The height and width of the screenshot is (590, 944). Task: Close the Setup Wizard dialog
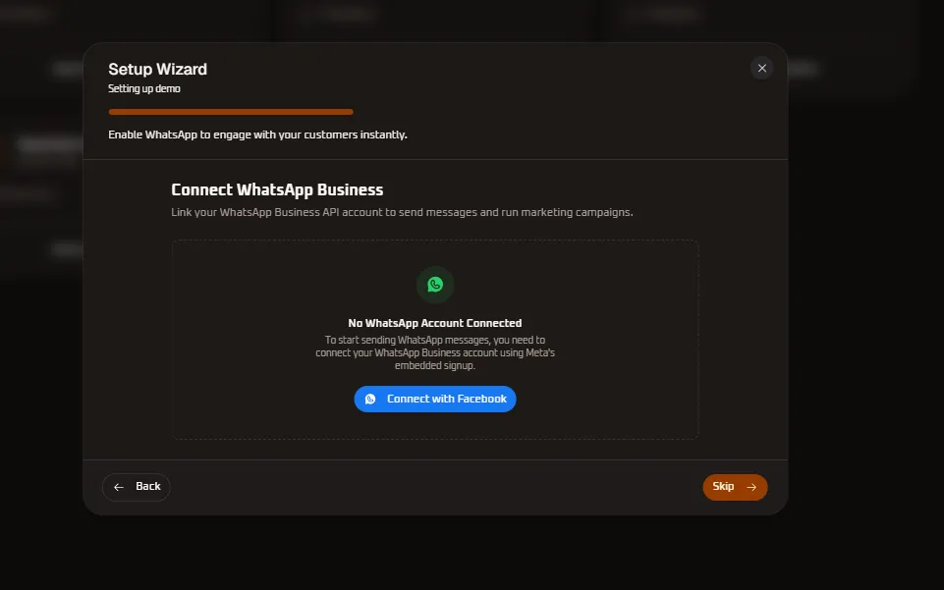point(761,68)
